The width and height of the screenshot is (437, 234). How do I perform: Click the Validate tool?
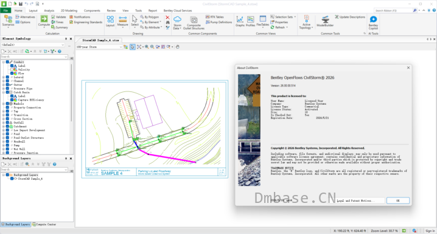coord(58,17)
